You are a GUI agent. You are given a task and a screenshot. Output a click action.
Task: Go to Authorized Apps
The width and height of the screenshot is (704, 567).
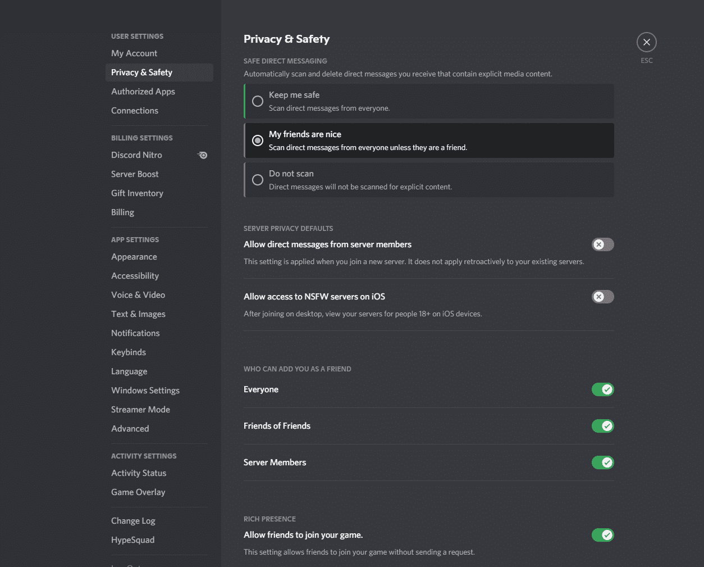[x=159, y=92]
